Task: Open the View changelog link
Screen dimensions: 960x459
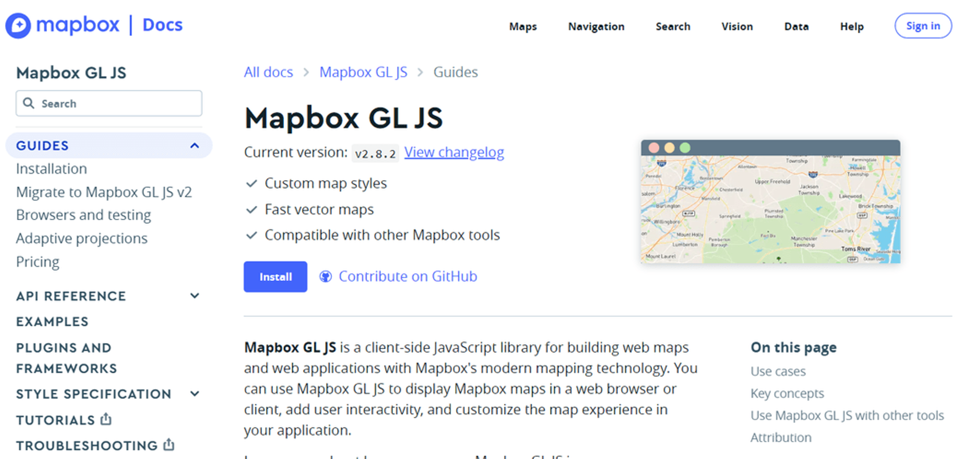Action: click(x=454, y=152)
